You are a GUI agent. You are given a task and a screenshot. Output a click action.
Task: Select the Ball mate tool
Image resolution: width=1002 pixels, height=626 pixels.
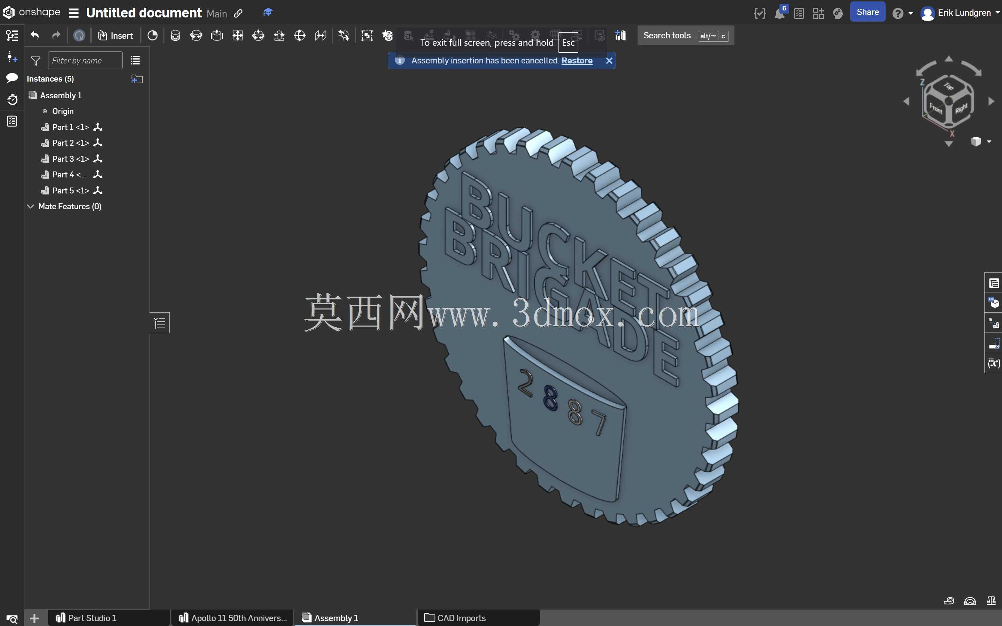click(300, 36)
